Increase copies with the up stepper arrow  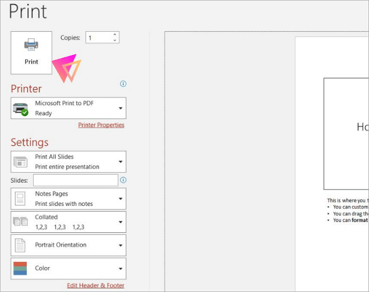[114, 35]
